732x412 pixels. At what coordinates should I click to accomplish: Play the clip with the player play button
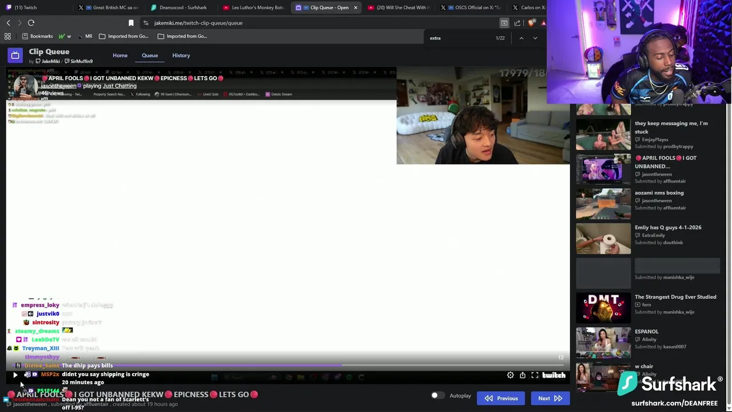click(x=15, y=375)
